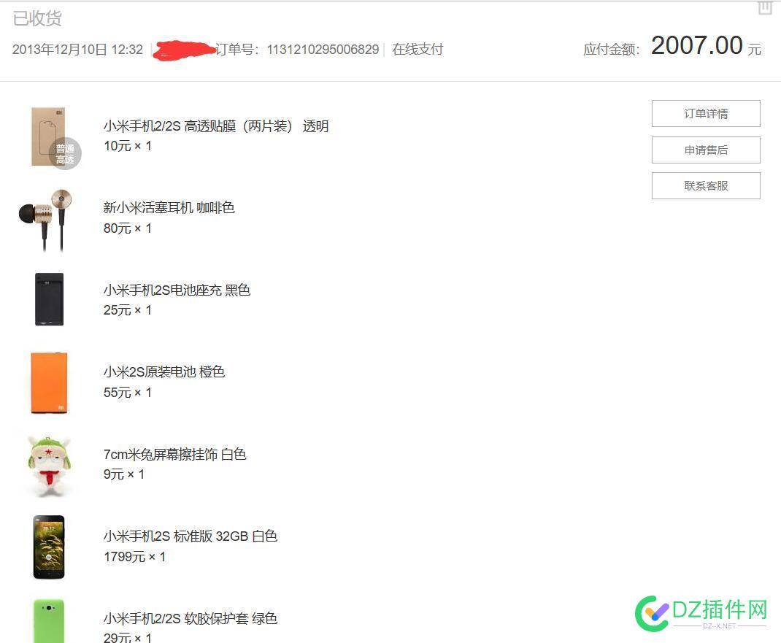Click the 应付金额 label
Image resolution: width=781 pixels, height=643 pixels.
(x=611, y=50)
